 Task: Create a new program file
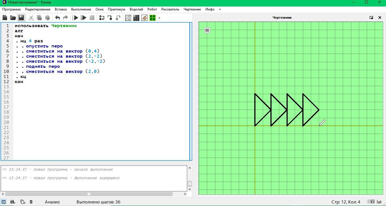(x=5, y=18)
